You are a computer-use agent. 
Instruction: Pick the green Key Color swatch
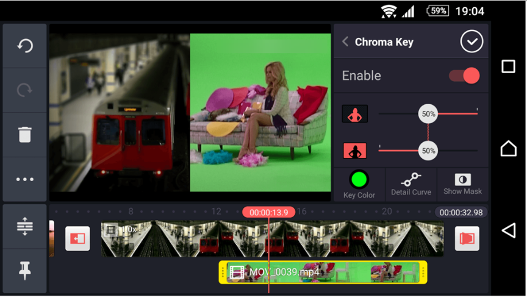pos(359,180)
